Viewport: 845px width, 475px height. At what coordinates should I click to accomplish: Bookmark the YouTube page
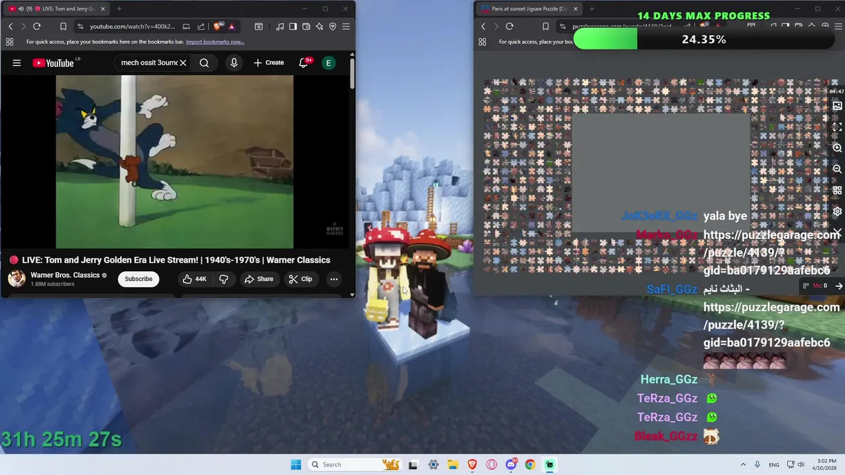point(63,26)
